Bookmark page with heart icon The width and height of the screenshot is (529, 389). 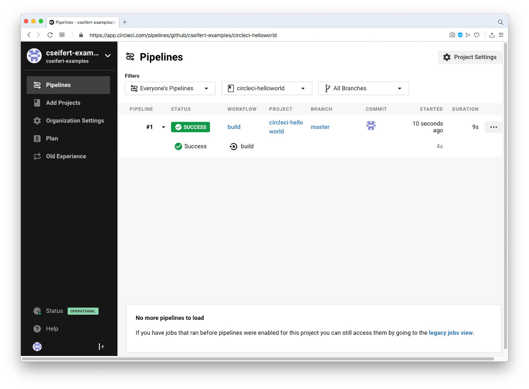pyautogui.click(x=477, y=35)
